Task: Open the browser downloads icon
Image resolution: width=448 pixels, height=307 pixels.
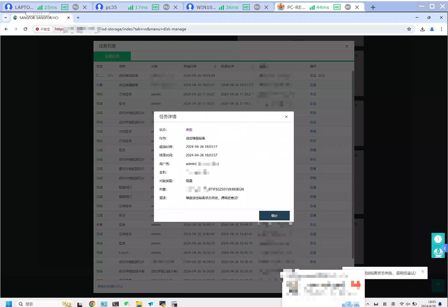Action: pyautogui.click(x=423, y=29)
